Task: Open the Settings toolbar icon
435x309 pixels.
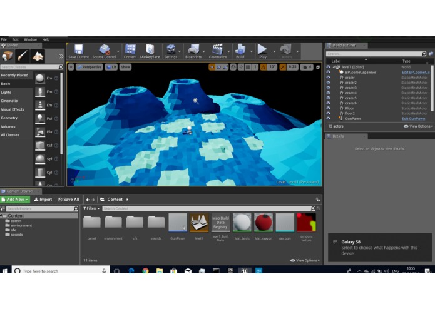Action: click(x=171, y=51)
